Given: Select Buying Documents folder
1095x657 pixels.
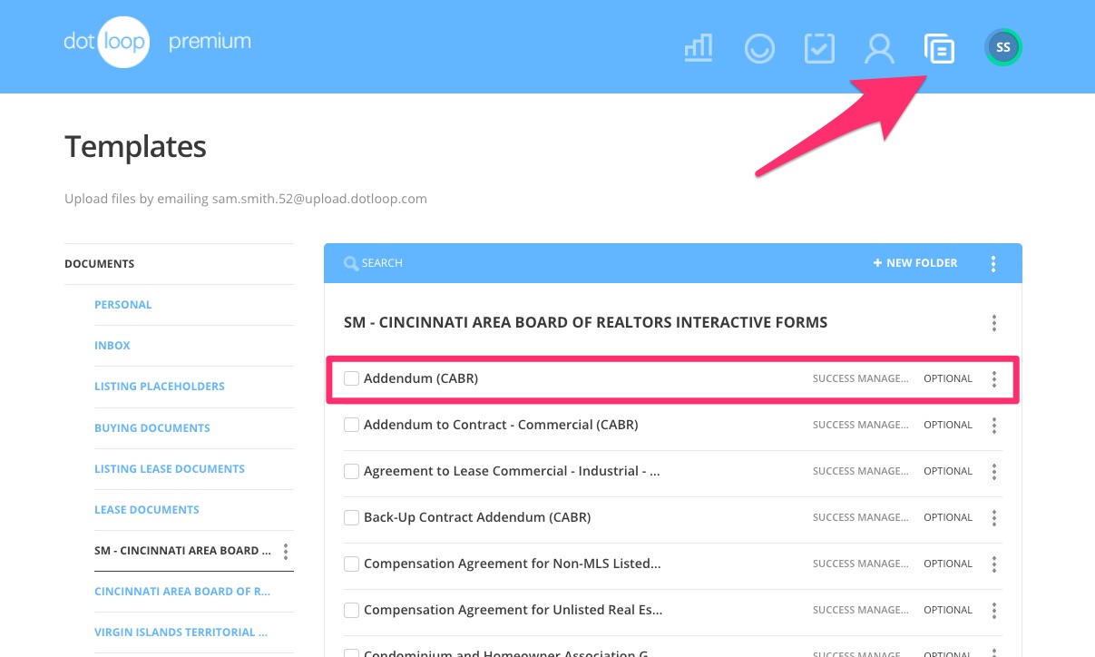Looking at the screenshot, I should click(152, 427).
